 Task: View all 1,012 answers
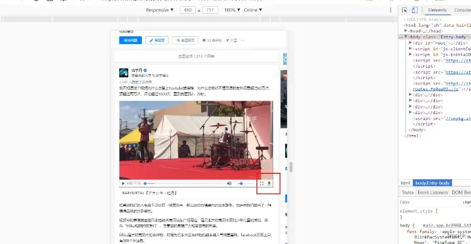tap(196, 56)
